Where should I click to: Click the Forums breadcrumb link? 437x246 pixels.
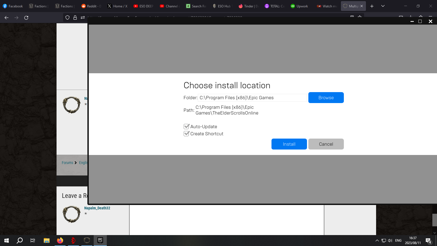pyautogui.click(x=67, y=163)
